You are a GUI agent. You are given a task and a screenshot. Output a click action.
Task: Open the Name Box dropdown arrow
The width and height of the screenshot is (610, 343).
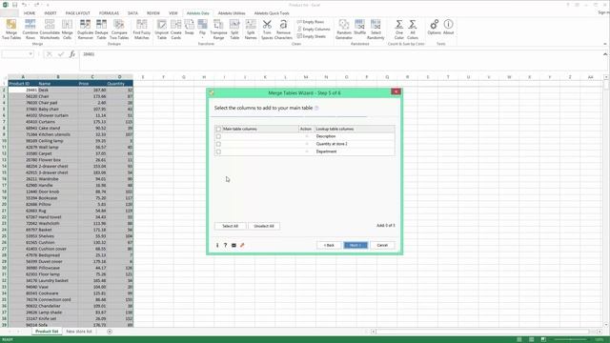(x=30, y=54)
